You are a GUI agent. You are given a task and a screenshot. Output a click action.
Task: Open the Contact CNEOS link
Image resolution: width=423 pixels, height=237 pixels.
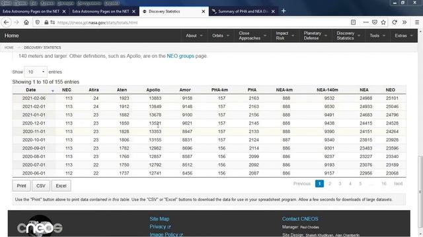coord(300,219)
